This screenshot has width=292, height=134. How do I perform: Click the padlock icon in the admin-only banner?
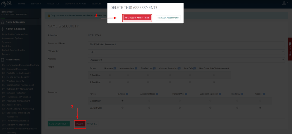click(49, 16)
